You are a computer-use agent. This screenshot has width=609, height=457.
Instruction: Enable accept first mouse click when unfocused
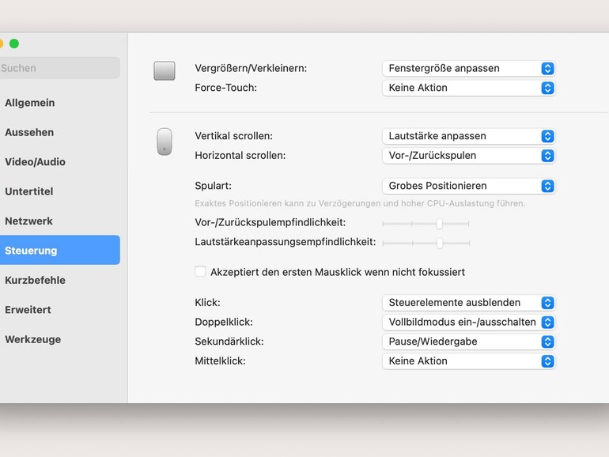coord(201,272)
